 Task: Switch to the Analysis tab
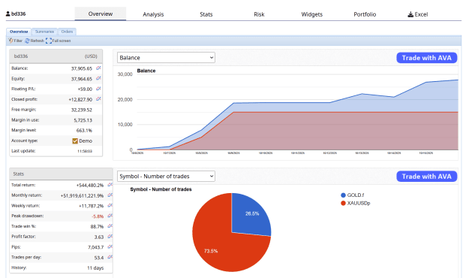click(153, 14)
